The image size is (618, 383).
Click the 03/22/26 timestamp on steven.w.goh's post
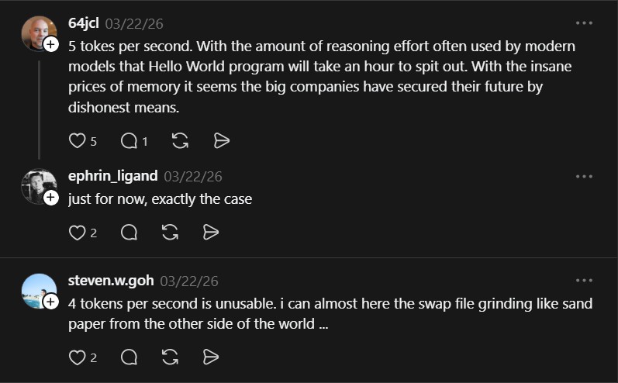coord(189,281)
